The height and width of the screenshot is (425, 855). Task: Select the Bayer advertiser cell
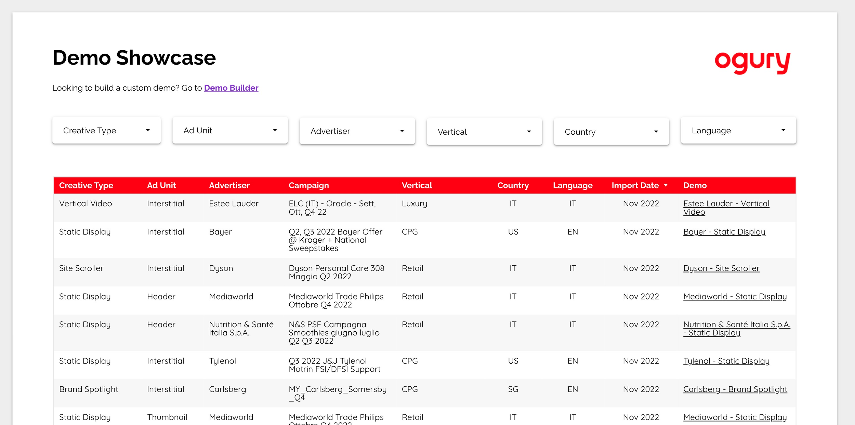(220, 232)
